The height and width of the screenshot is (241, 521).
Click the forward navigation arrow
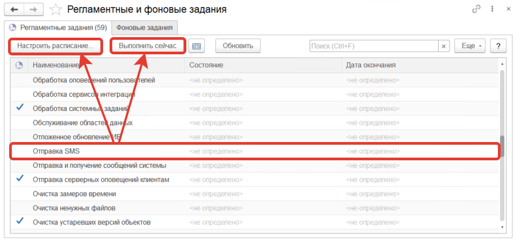click(x=33, y=9)
